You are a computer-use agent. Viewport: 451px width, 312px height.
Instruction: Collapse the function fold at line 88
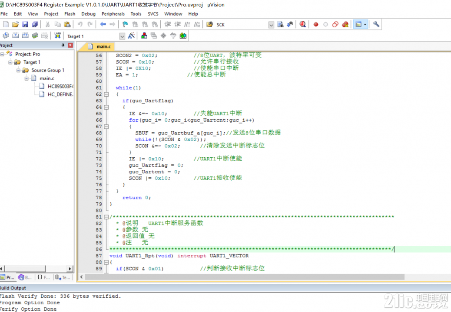pos(106,262)
